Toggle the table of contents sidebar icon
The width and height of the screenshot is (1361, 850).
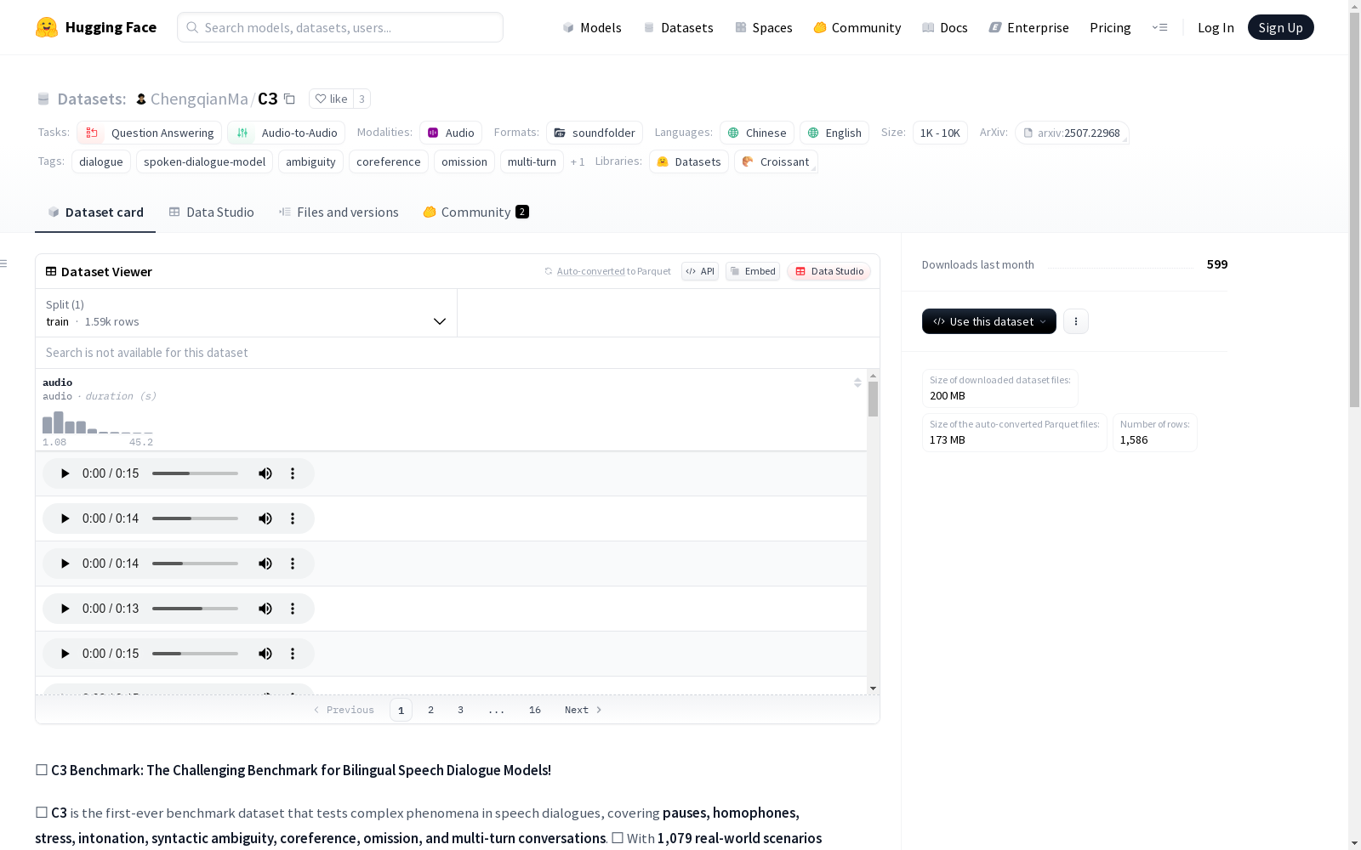coord(3,263)
